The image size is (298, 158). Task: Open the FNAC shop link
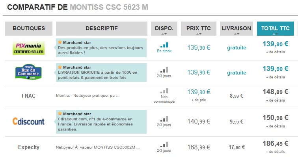click(x=28, y=96)
